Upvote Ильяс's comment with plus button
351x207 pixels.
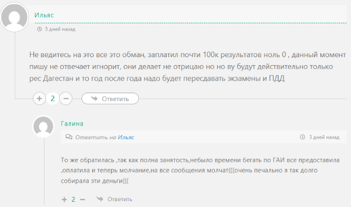39,98
